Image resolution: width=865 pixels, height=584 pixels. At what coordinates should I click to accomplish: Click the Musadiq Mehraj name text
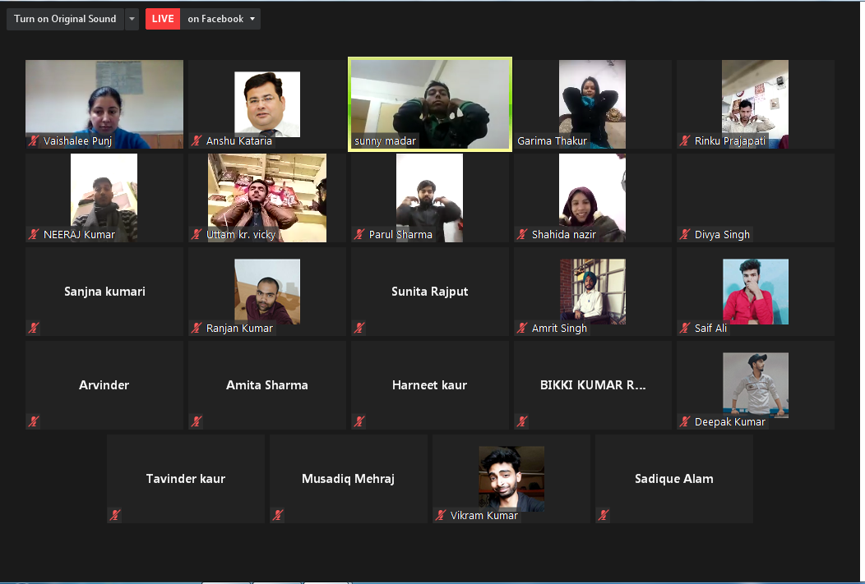348,479
